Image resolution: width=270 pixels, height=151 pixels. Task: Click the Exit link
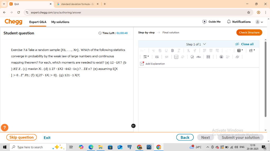47,138
